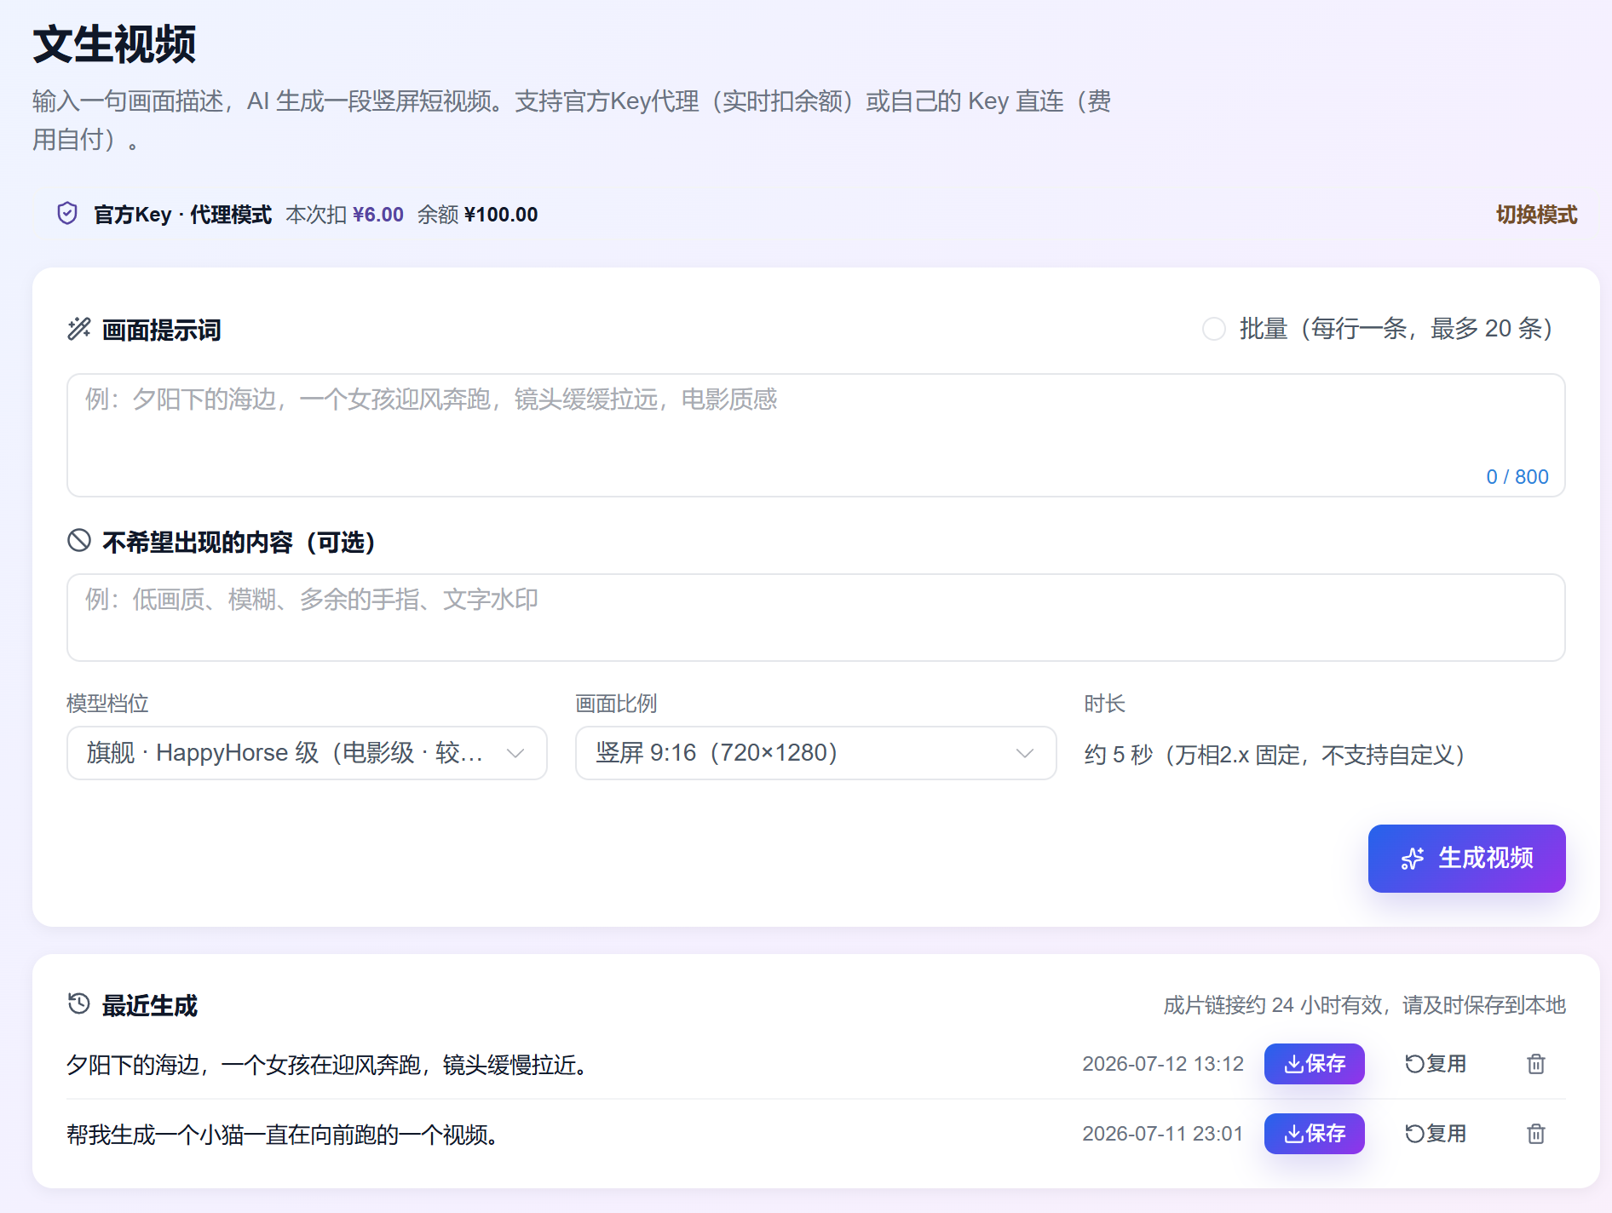Image resolution: width=1612 pixels, height=1213 pixels.
Task: Click the reuse arrow icon in 夕阳下的海边 row
Action: click(x=1414, y=1064)
